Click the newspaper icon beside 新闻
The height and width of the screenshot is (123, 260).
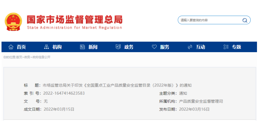click(82, 47)
